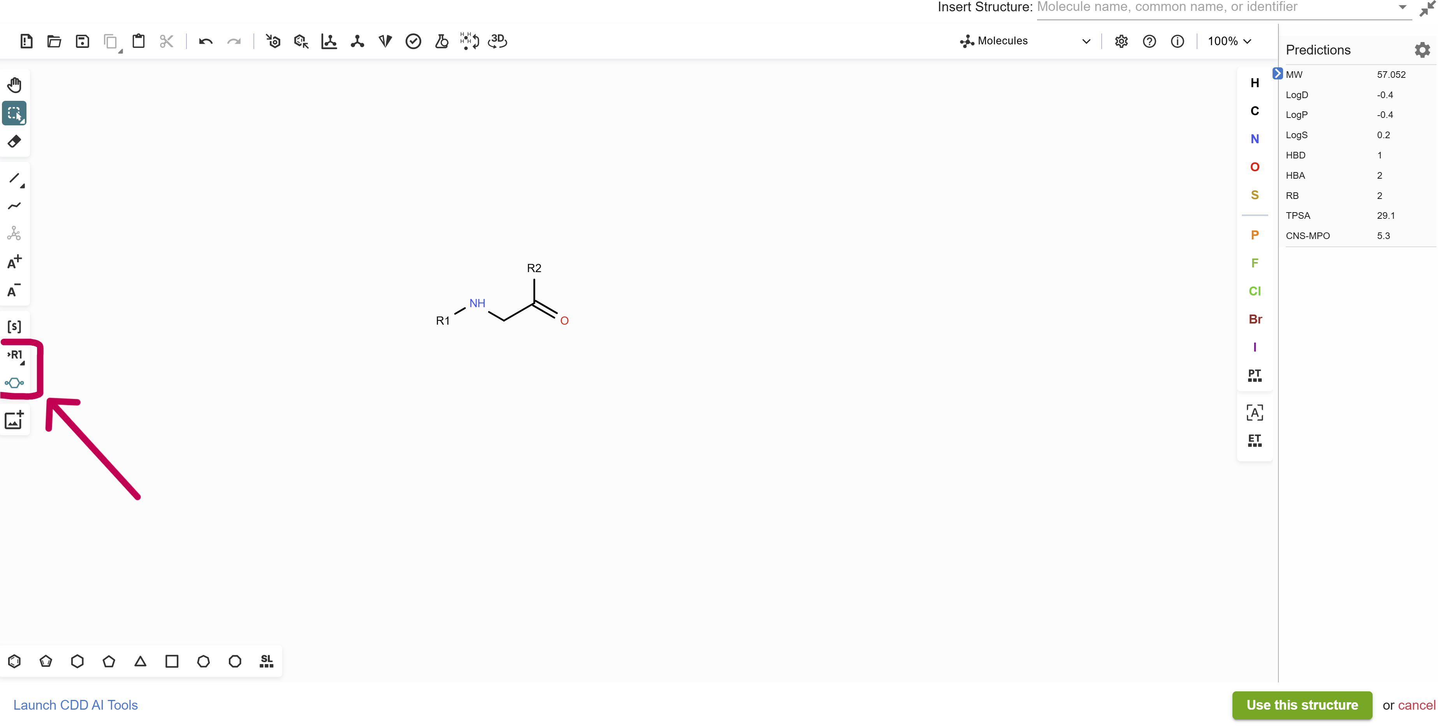Select the Hand pan tool
The height and width of the screenshot is (726, 1438).
pyautogui.click(x=14, y=85)
